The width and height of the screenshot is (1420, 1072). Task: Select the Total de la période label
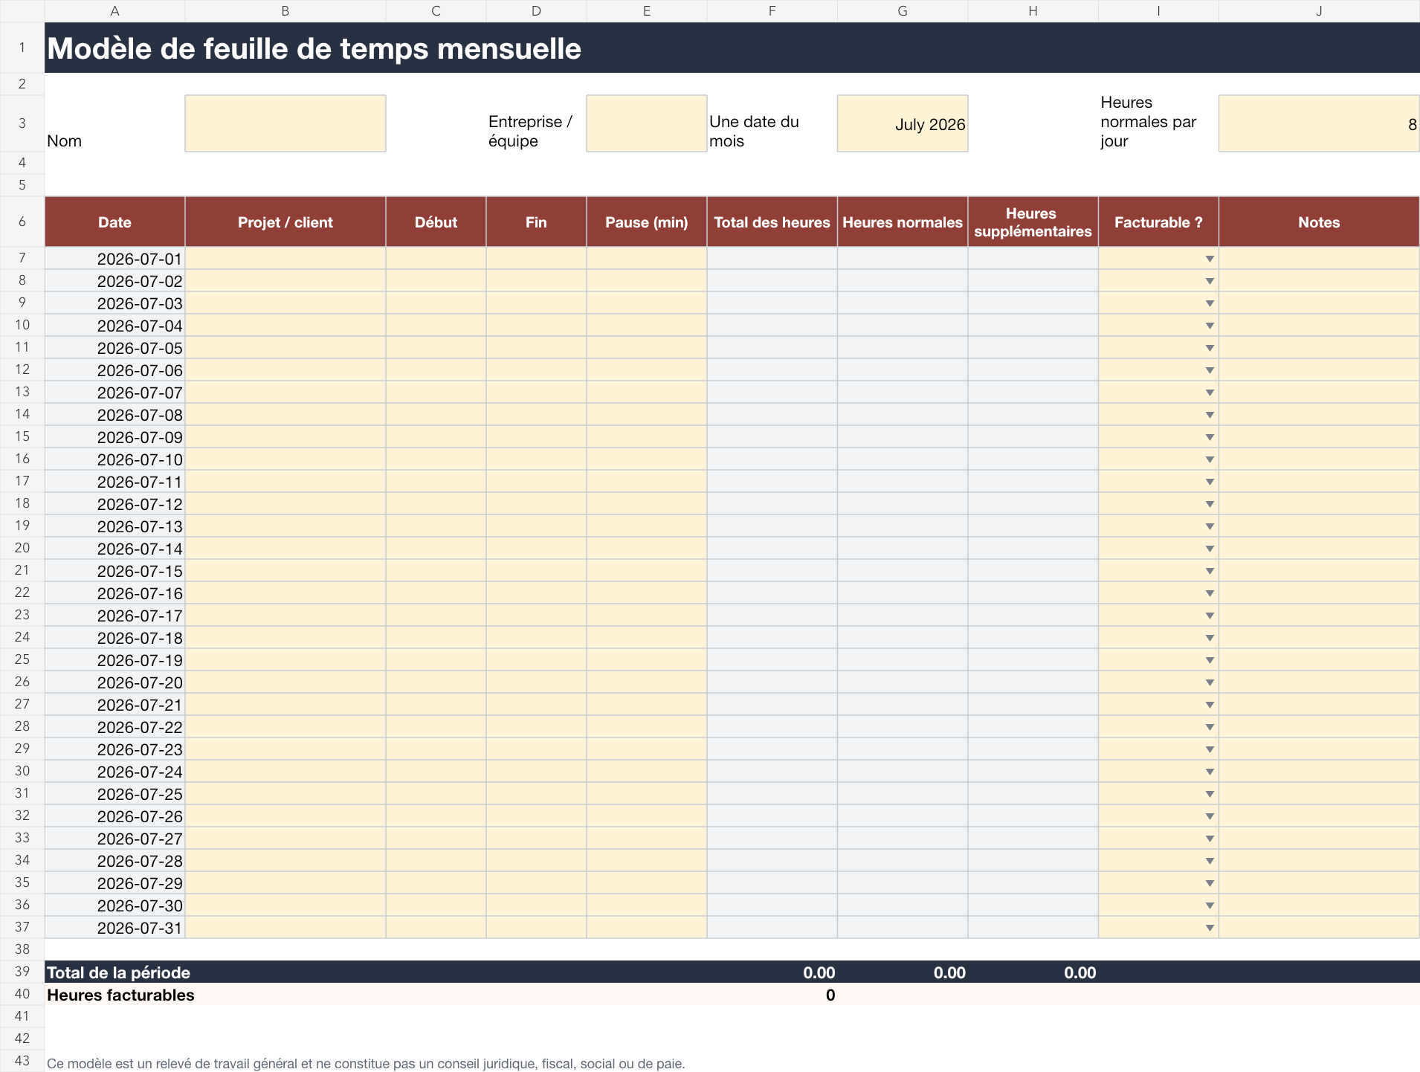(x=118, y=972)
